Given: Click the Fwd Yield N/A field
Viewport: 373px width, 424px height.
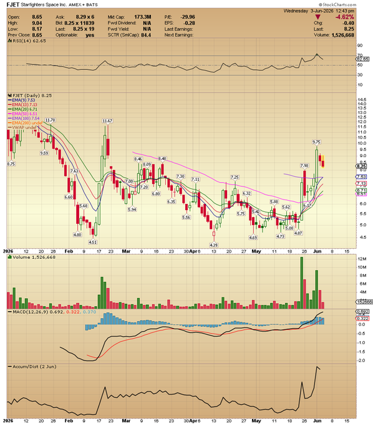Looking at the screenshot, I should 129,29.
